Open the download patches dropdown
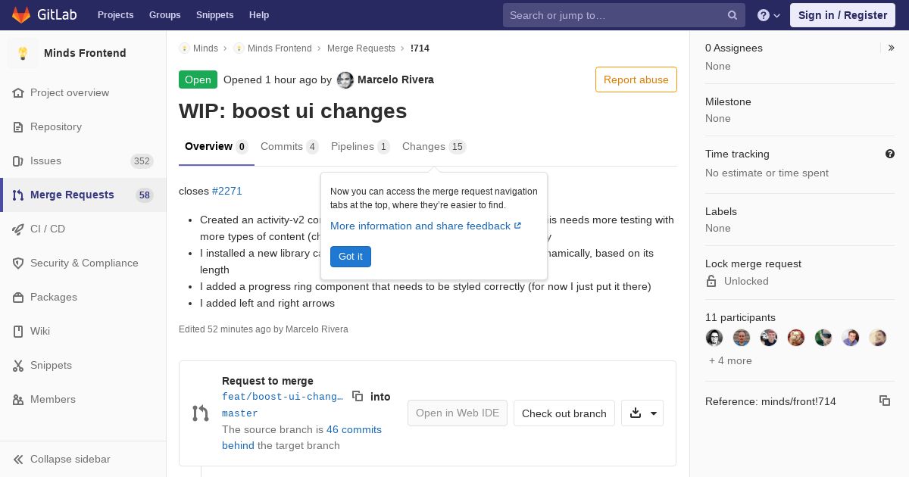This screenshot has width=909, height=477. coord(642,413)
